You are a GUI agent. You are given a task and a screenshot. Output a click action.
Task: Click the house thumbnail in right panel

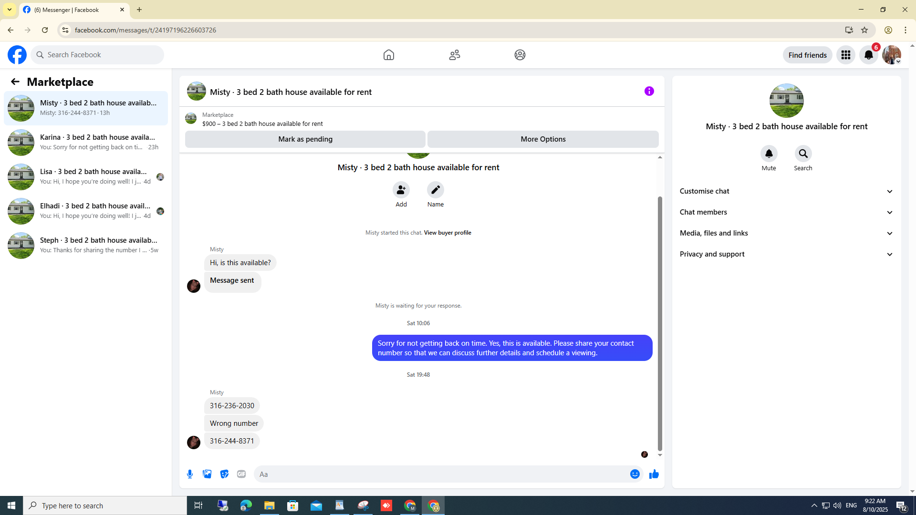786,101
